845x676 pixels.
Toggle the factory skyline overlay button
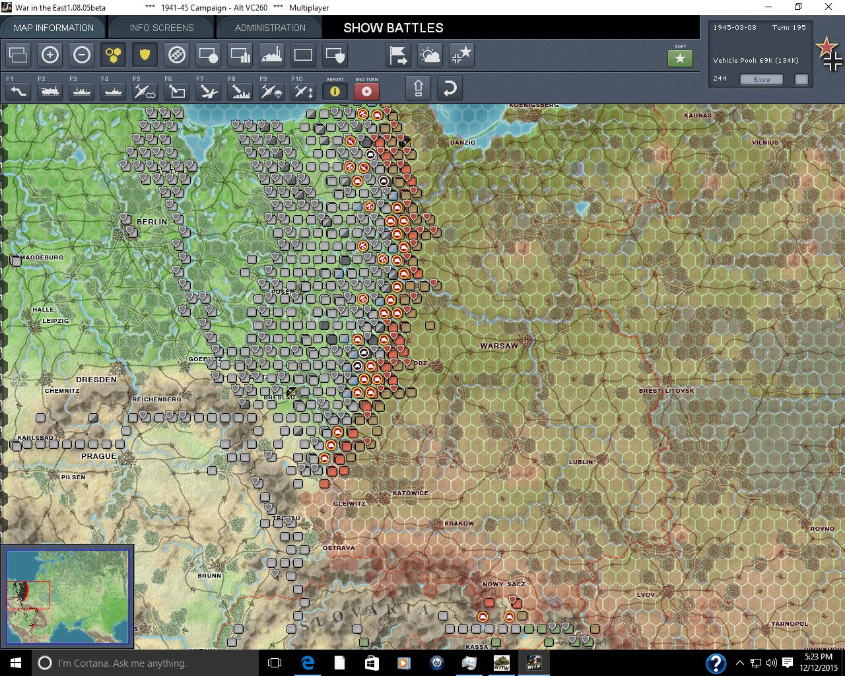(271, 55)
